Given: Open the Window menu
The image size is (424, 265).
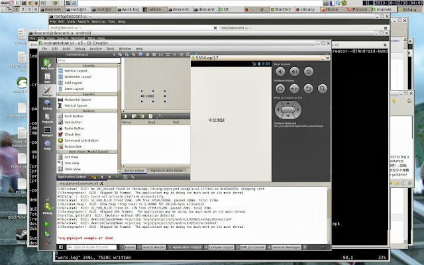Looking at the screenshot, I should [x=125, y=48].
